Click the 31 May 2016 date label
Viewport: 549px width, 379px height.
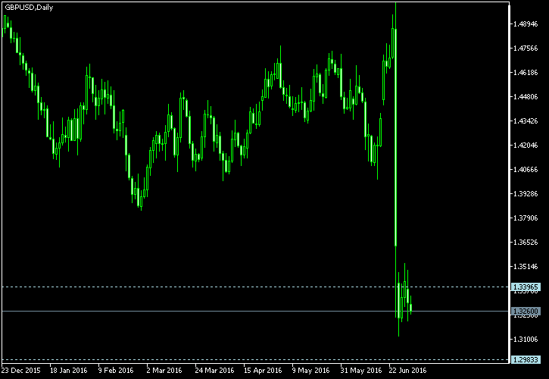(x=361, y=371)
